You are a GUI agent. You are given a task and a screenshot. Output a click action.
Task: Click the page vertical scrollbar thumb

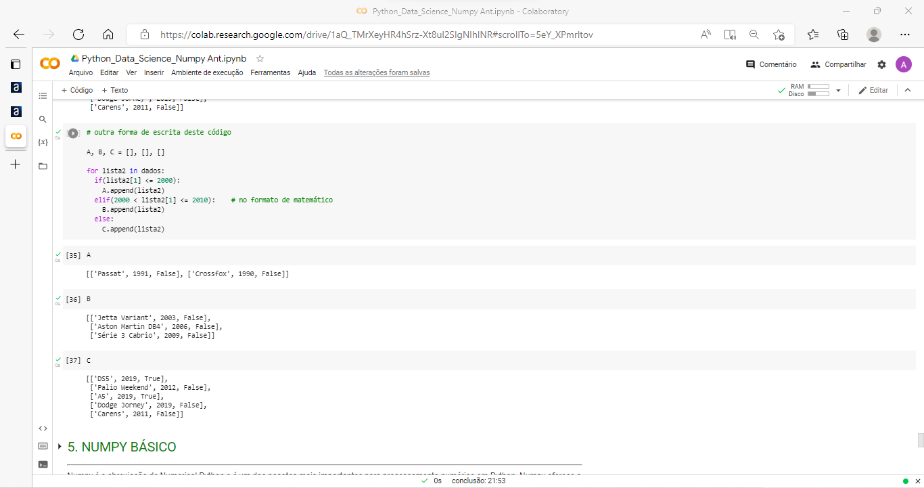(x=921, y=440)
